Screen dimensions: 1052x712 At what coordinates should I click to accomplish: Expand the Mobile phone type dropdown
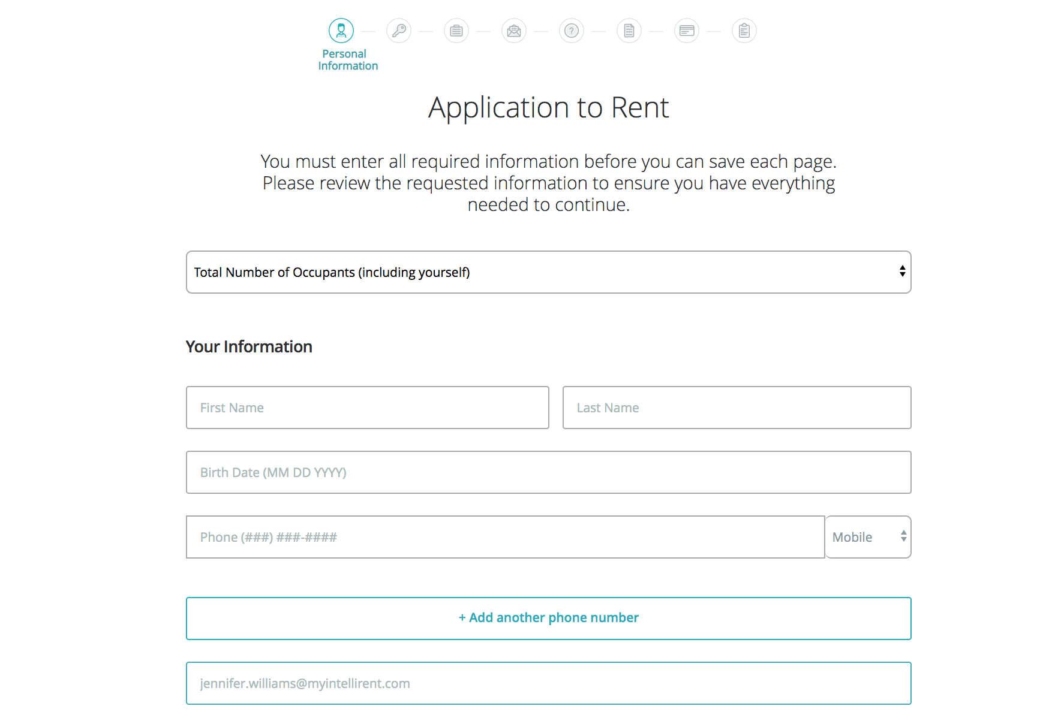pyautogui.click(x=868, y=537)
